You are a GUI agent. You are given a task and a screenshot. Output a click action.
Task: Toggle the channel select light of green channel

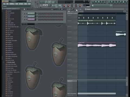coord(37,13)
